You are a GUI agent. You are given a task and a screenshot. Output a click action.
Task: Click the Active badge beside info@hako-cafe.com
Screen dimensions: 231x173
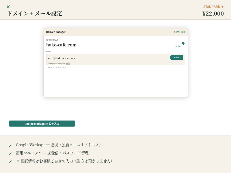click(x=177, y=57)
